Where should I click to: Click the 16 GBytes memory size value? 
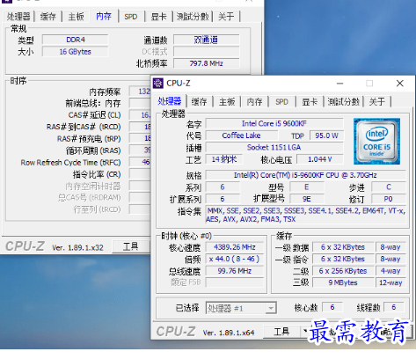coord(76,52)
